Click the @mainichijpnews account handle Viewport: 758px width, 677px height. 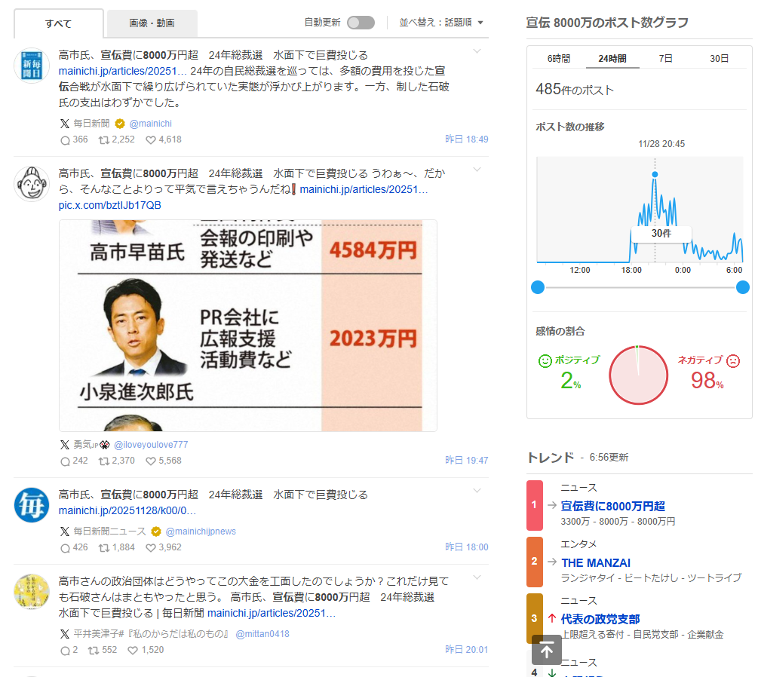pyautogui.click(x=201, y=531)
